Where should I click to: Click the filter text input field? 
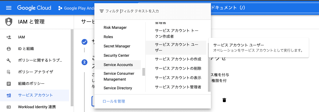click(163, 11)
